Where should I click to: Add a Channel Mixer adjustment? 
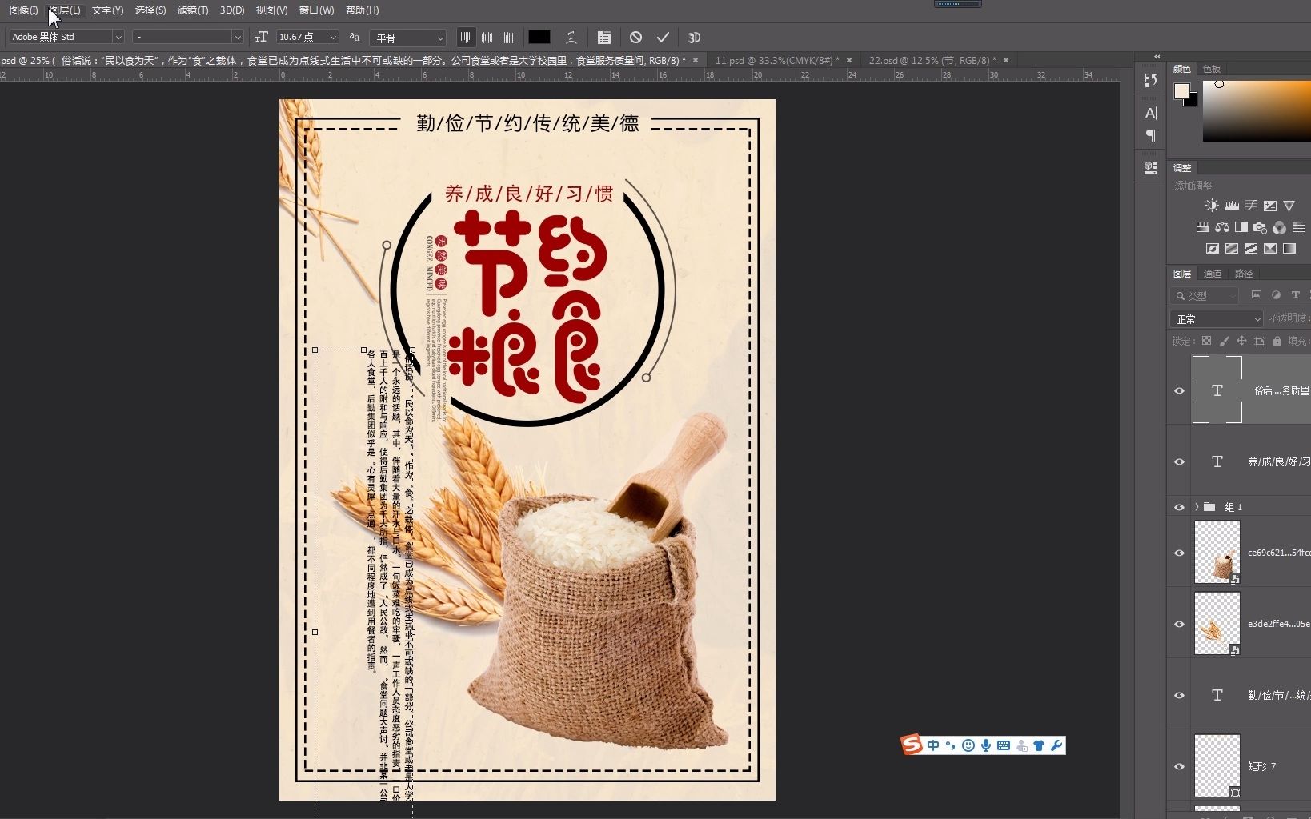[1279, 227]
